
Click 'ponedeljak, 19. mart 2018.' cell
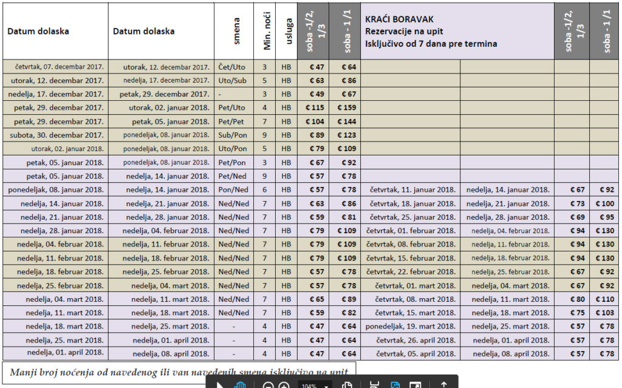[x=410, y=326]
